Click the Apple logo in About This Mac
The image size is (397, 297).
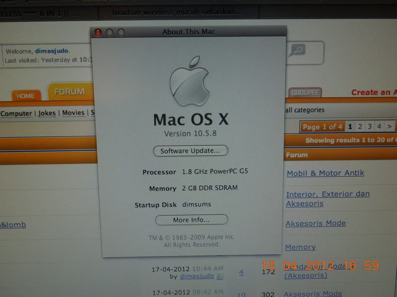click(x=190, y=81)
